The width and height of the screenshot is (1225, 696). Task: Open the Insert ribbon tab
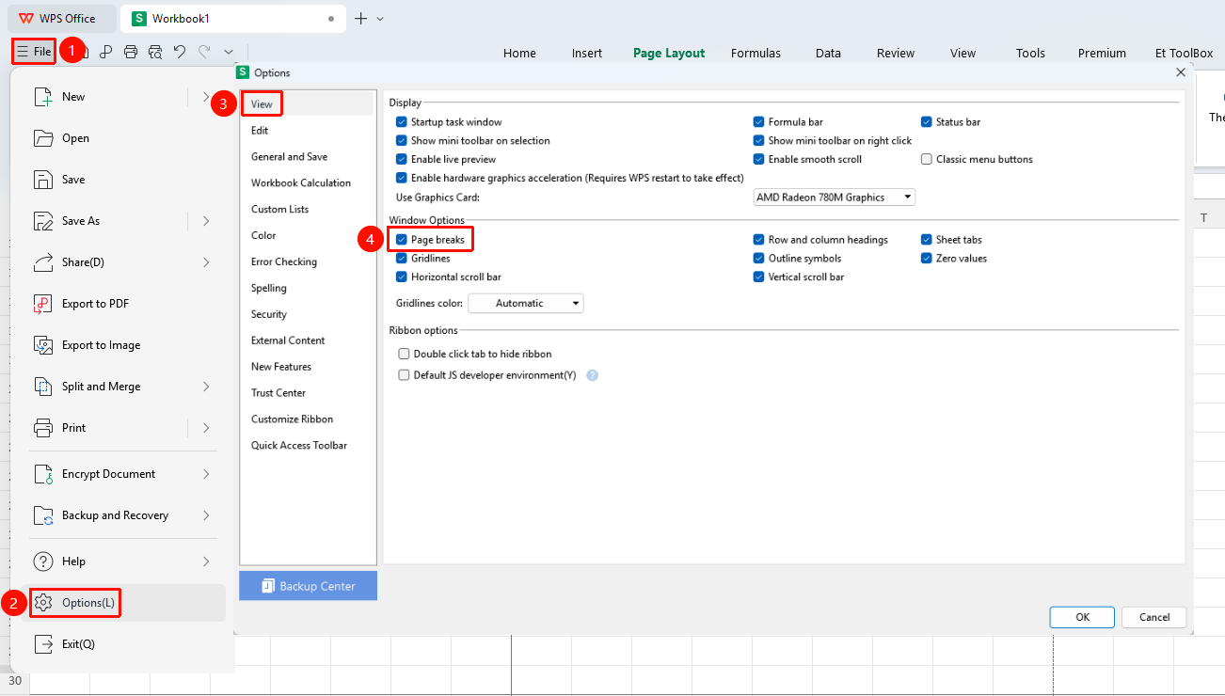pos(587,54)
